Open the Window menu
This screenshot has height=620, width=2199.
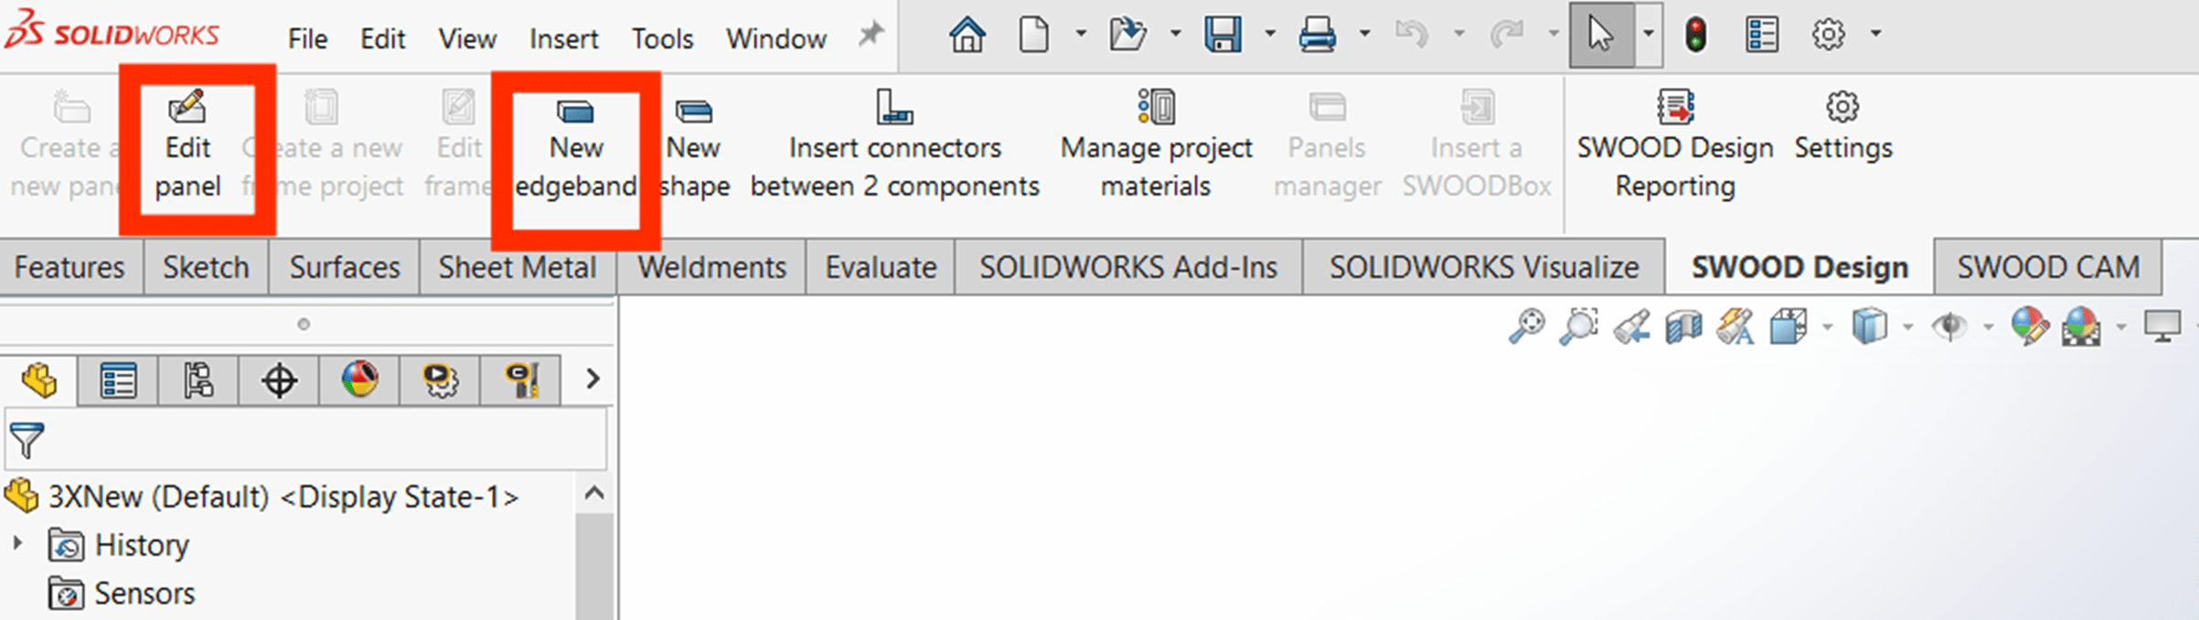click(776, 38)
